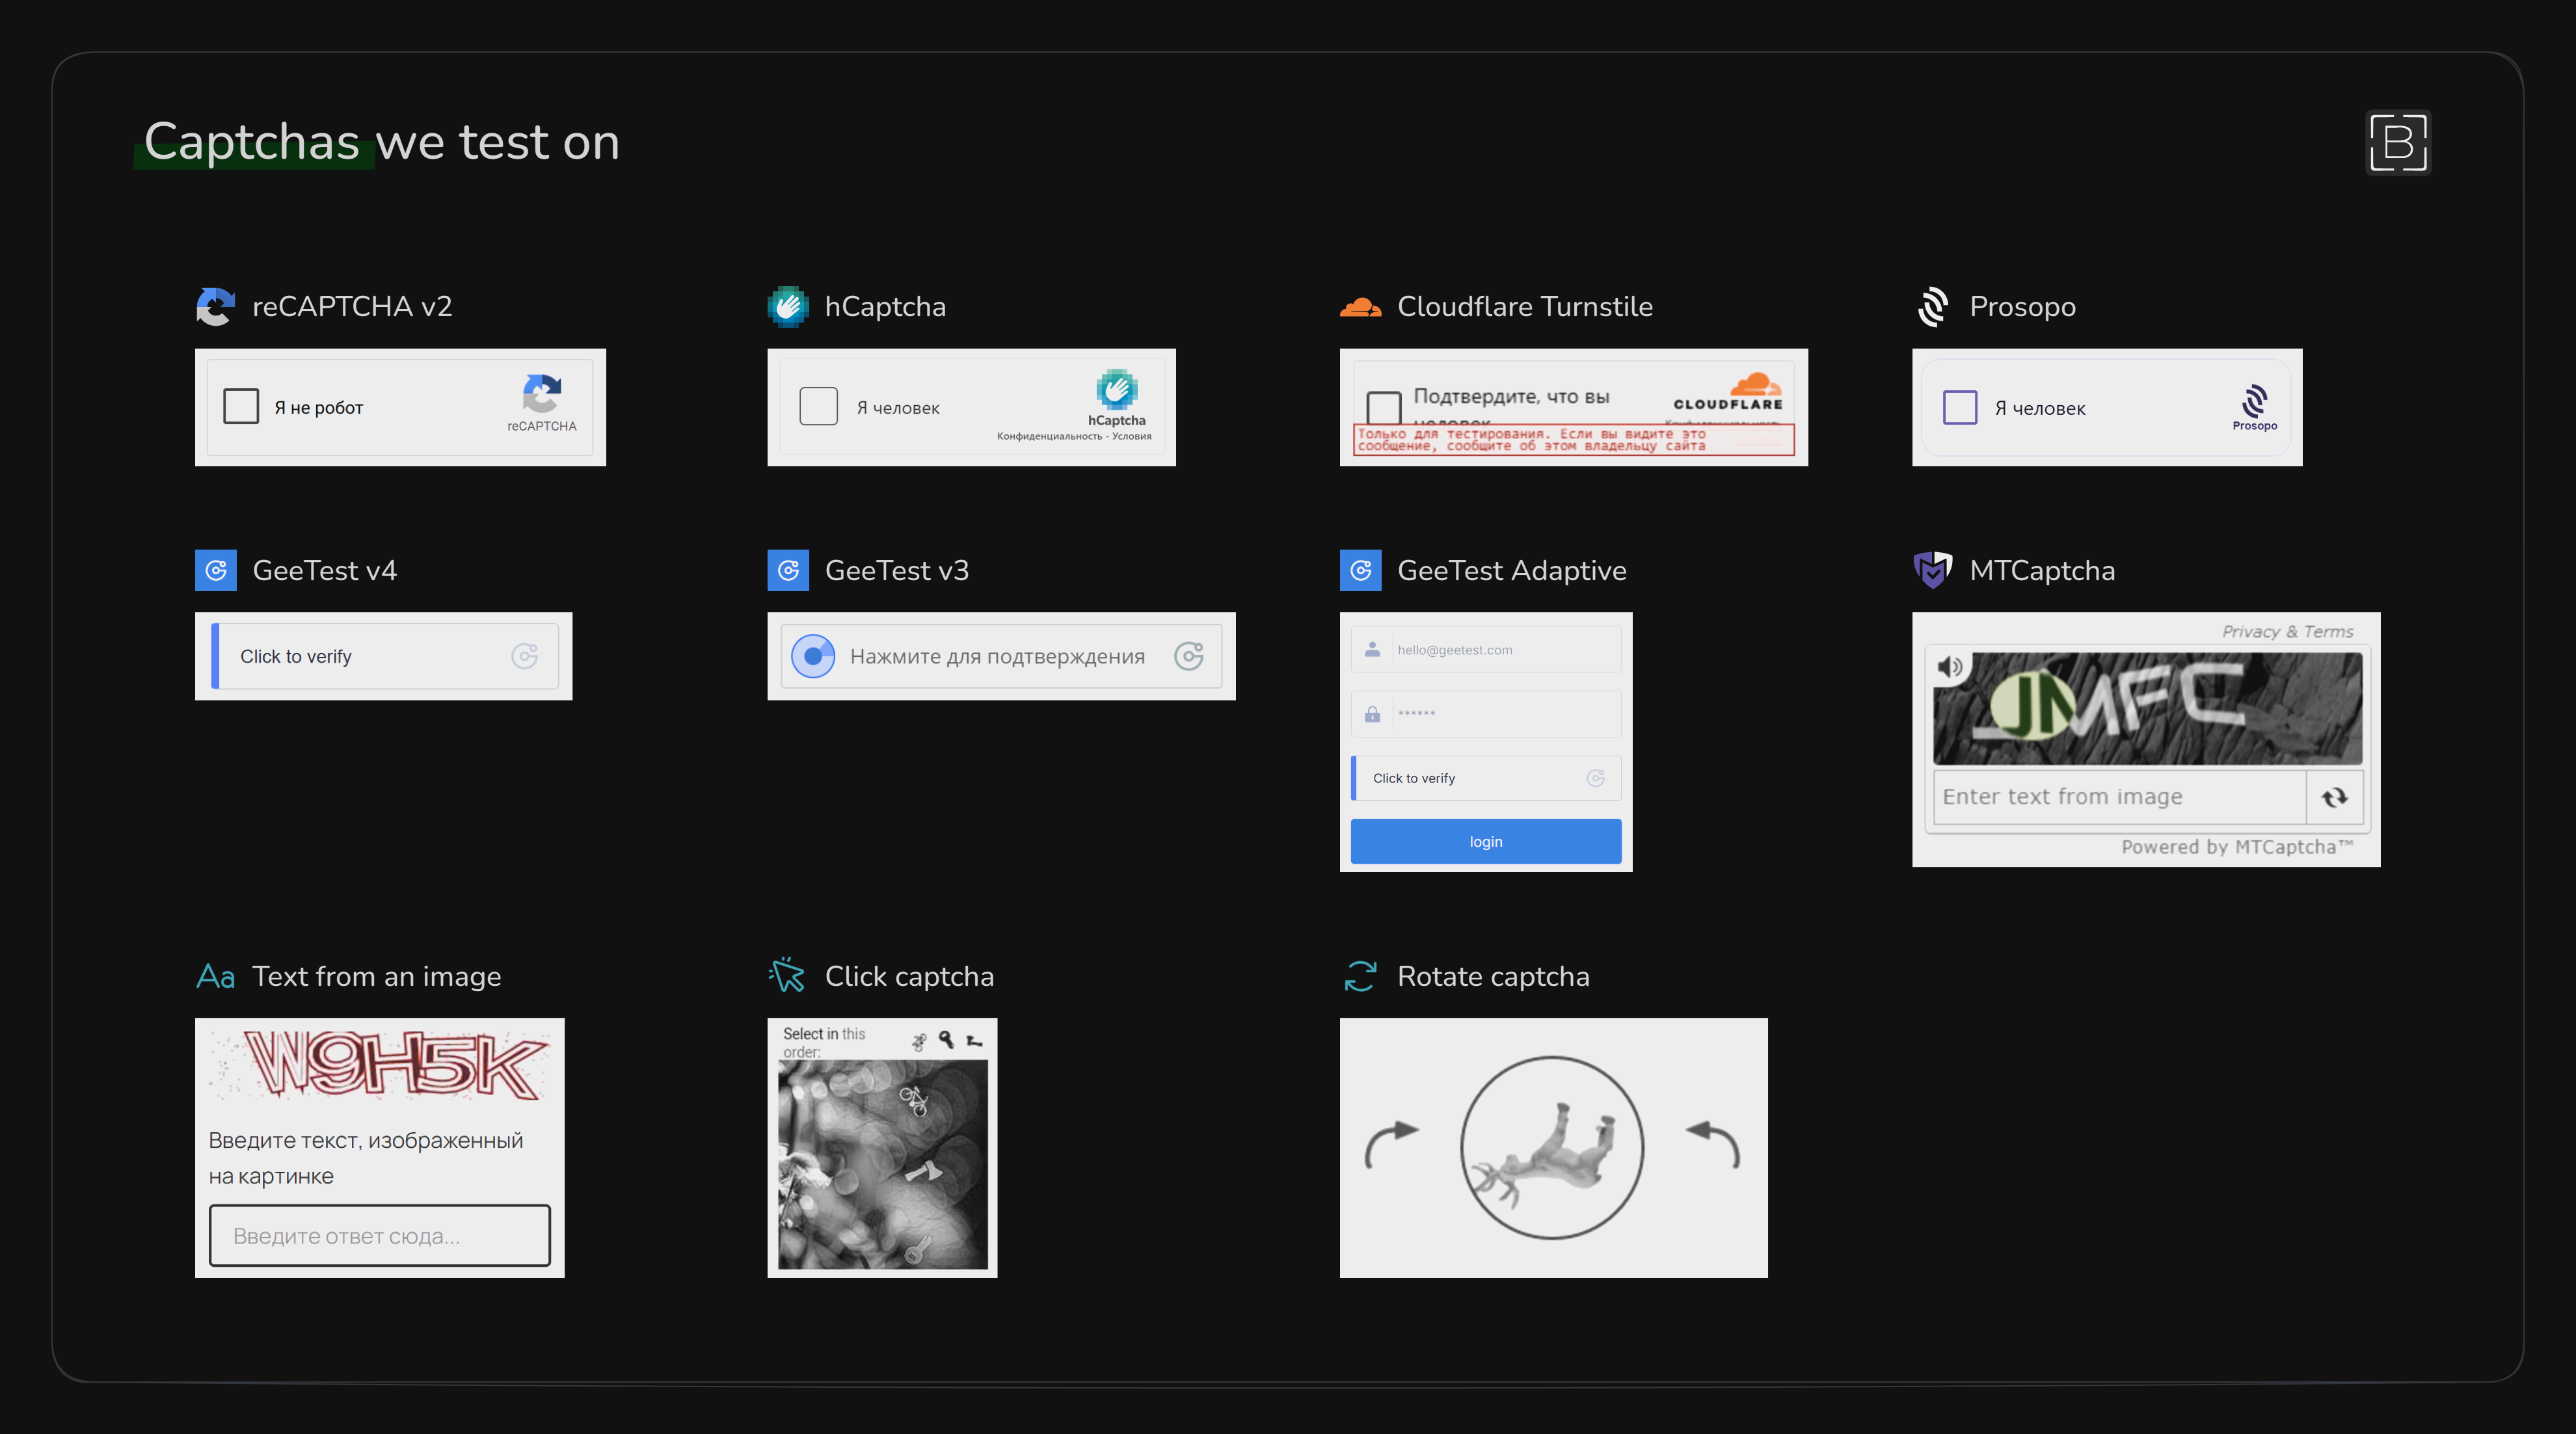Check the Cloudflare Turnstile verification checkbox
Image resolution: width=2576 pixels, height=1434 pixels.
[1384, 407]
